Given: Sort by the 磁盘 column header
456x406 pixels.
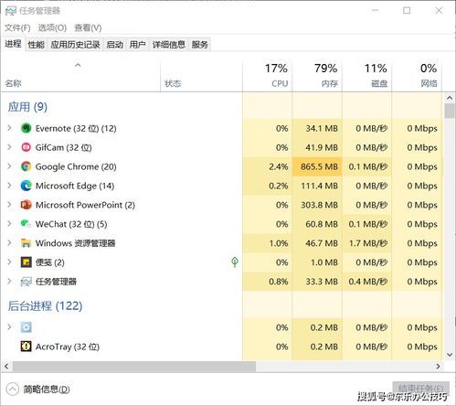Looking at the screenshot, I should coord(366,76).
